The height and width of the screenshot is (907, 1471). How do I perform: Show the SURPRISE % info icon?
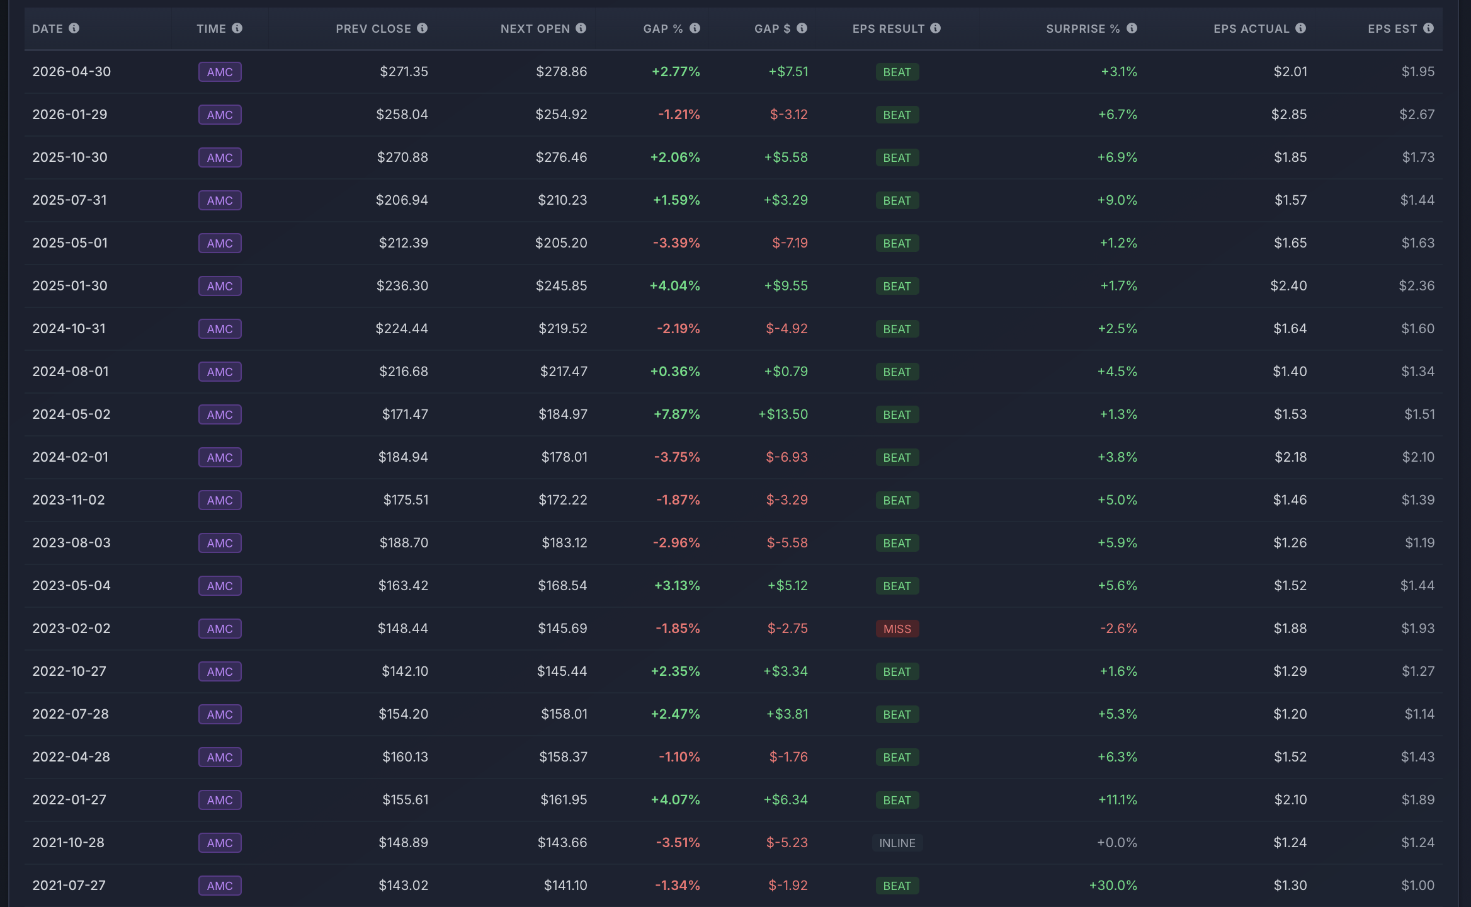(1132, 28)
